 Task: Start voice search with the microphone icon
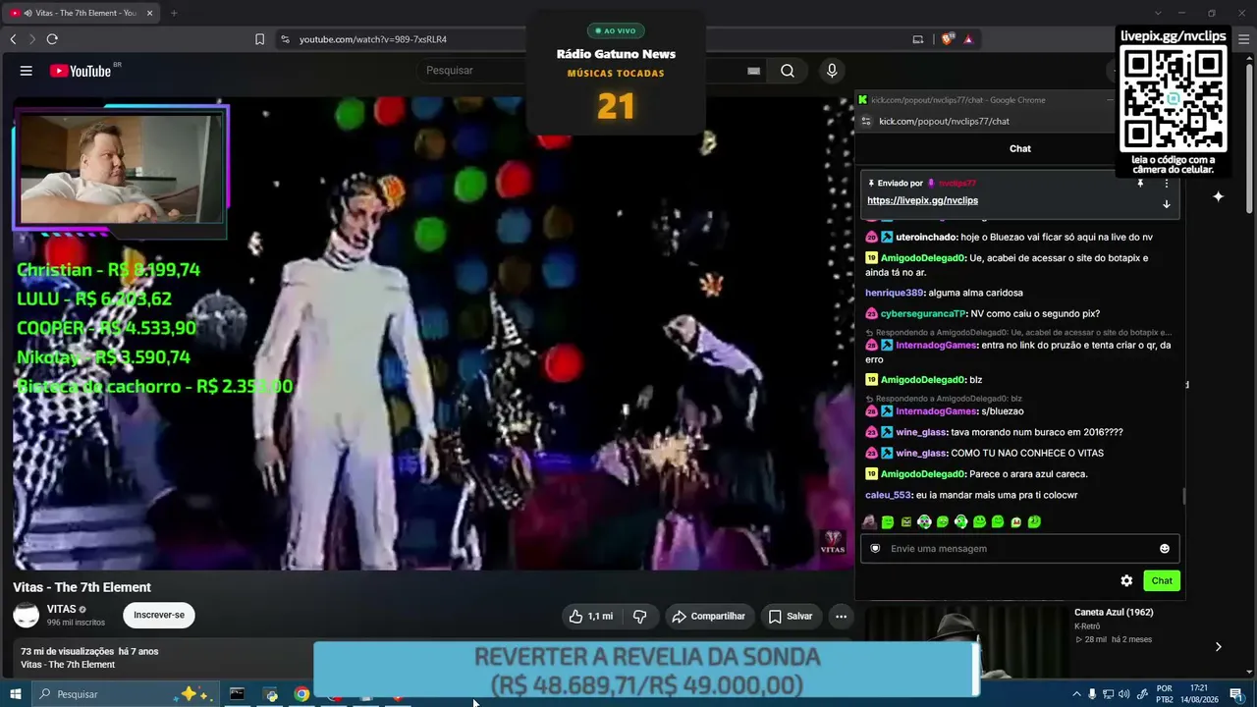(x=832, y=71)
